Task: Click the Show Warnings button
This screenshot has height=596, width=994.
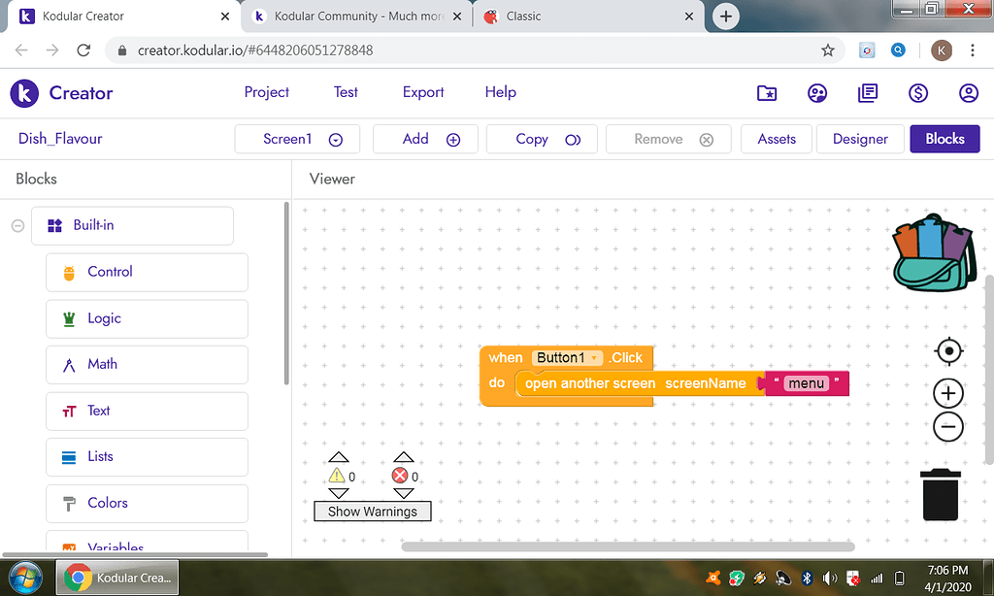Action: (x=372, y=511)
